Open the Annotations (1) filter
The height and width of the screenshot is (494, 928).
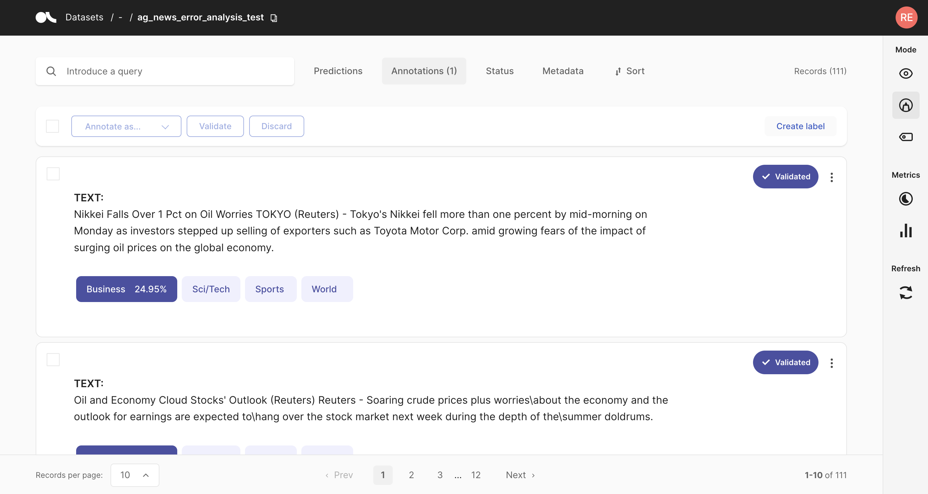[x=424, y=71]
